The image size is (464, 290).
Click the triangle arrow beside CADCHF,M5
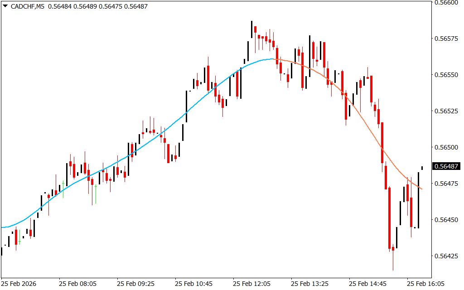coord(5,6)
